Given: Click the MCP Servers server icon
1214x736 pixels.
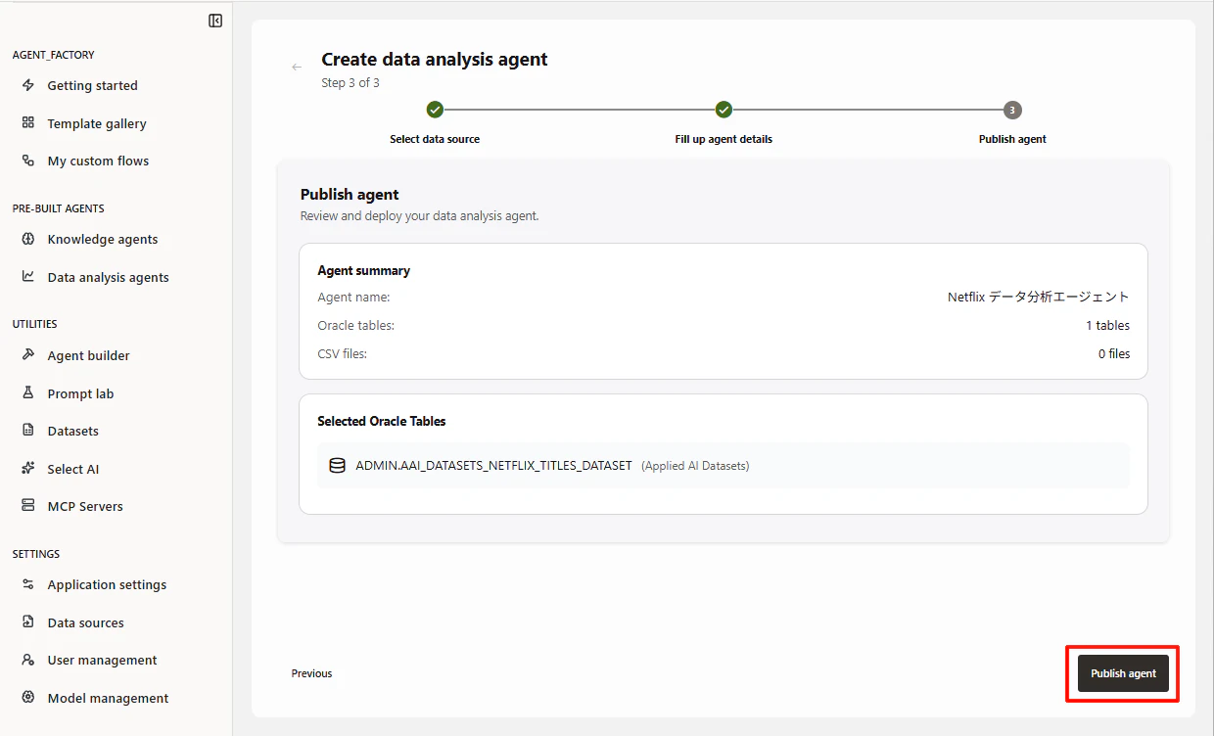Looking at the screenshot, I should tap(28, 506).
